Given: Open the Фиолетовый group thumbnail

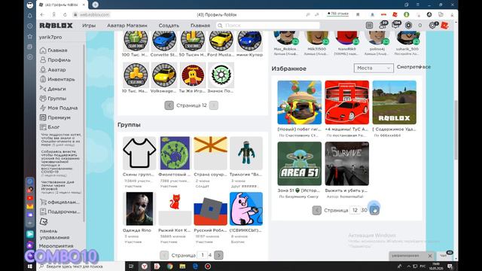Looking at the screenshot, I should click(x=175, y=153).
